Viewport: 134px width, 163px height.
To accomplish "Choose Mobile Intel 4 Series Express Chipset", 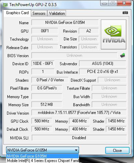I will tap(43, 160).
